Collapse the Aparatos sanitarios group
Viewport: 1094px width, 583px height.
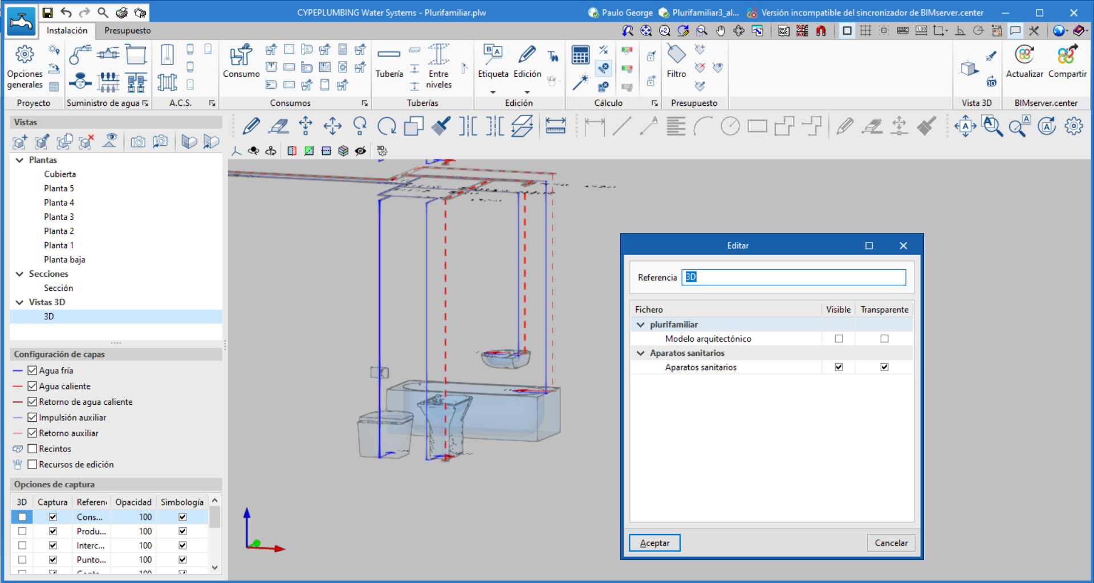(x=641, y=353)
